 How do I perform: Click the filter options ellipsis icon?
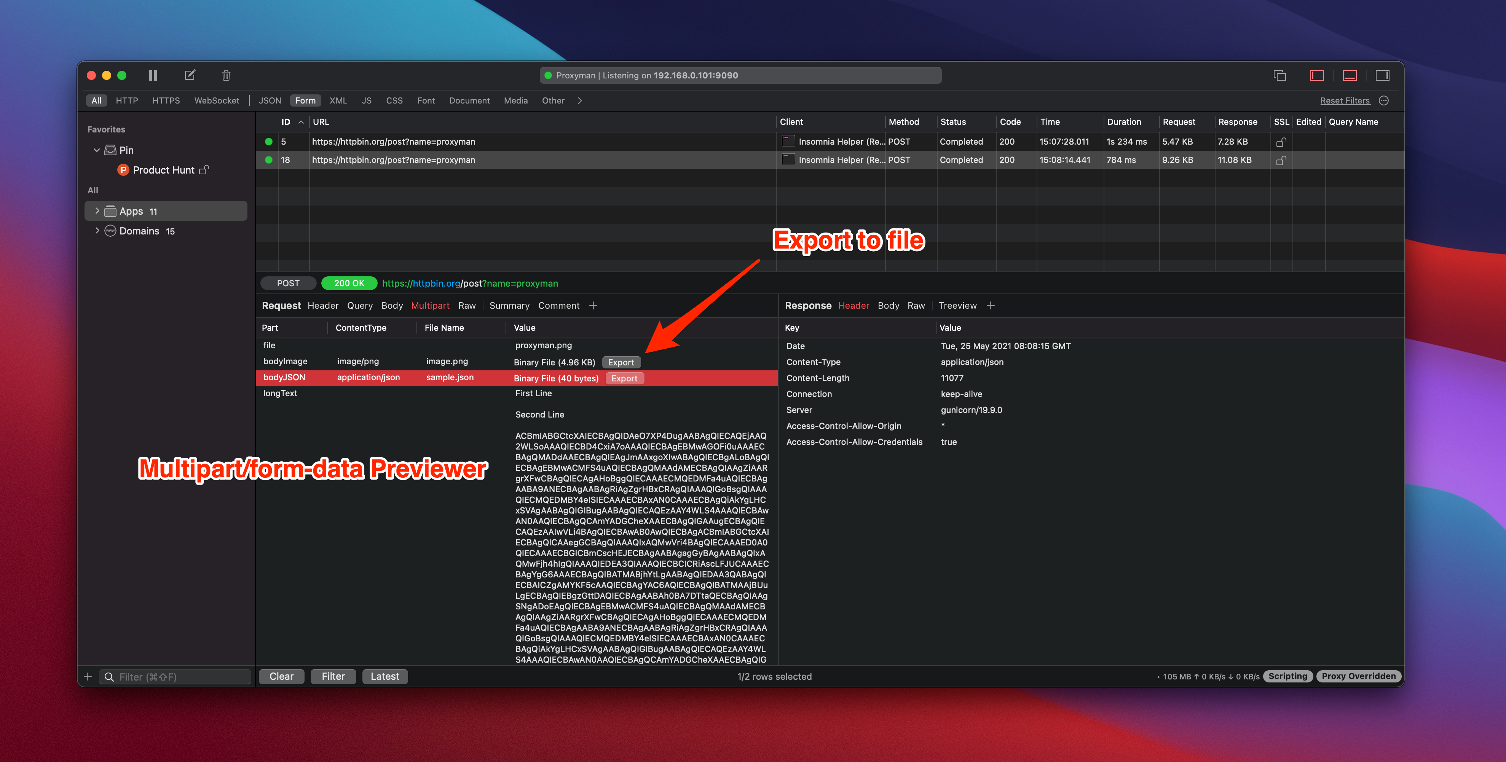(x=1384, y=100)
